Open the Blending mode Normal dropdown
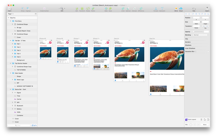 (x=201, y=35)
